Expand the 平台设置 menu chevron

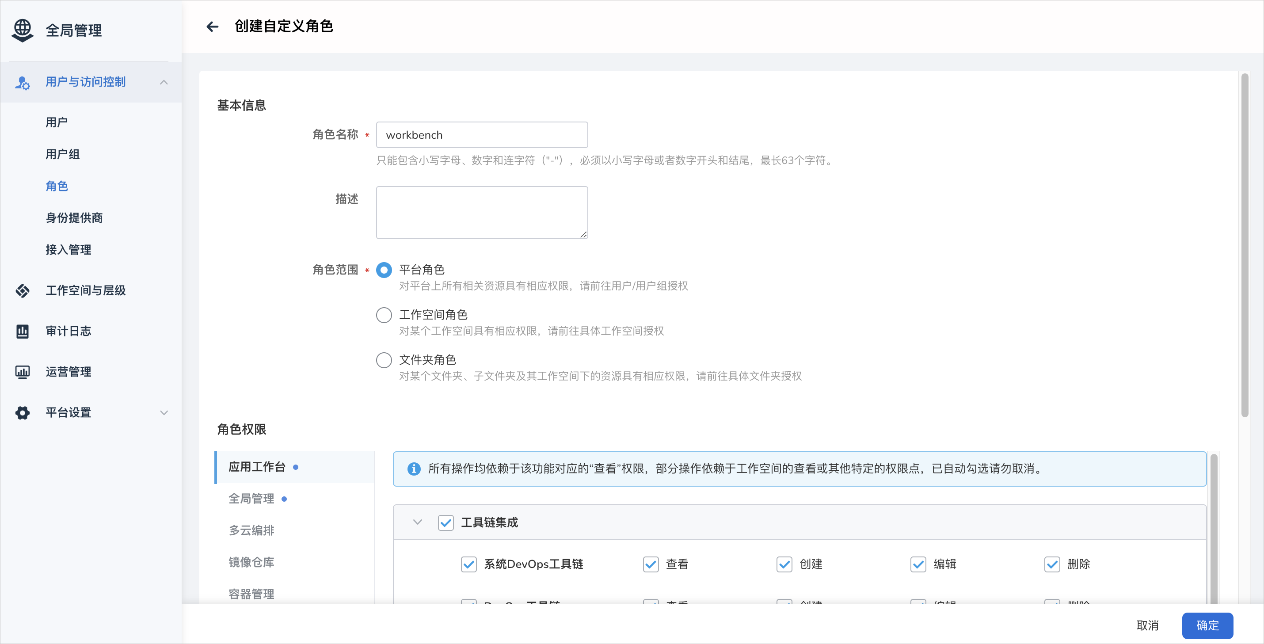164,413
